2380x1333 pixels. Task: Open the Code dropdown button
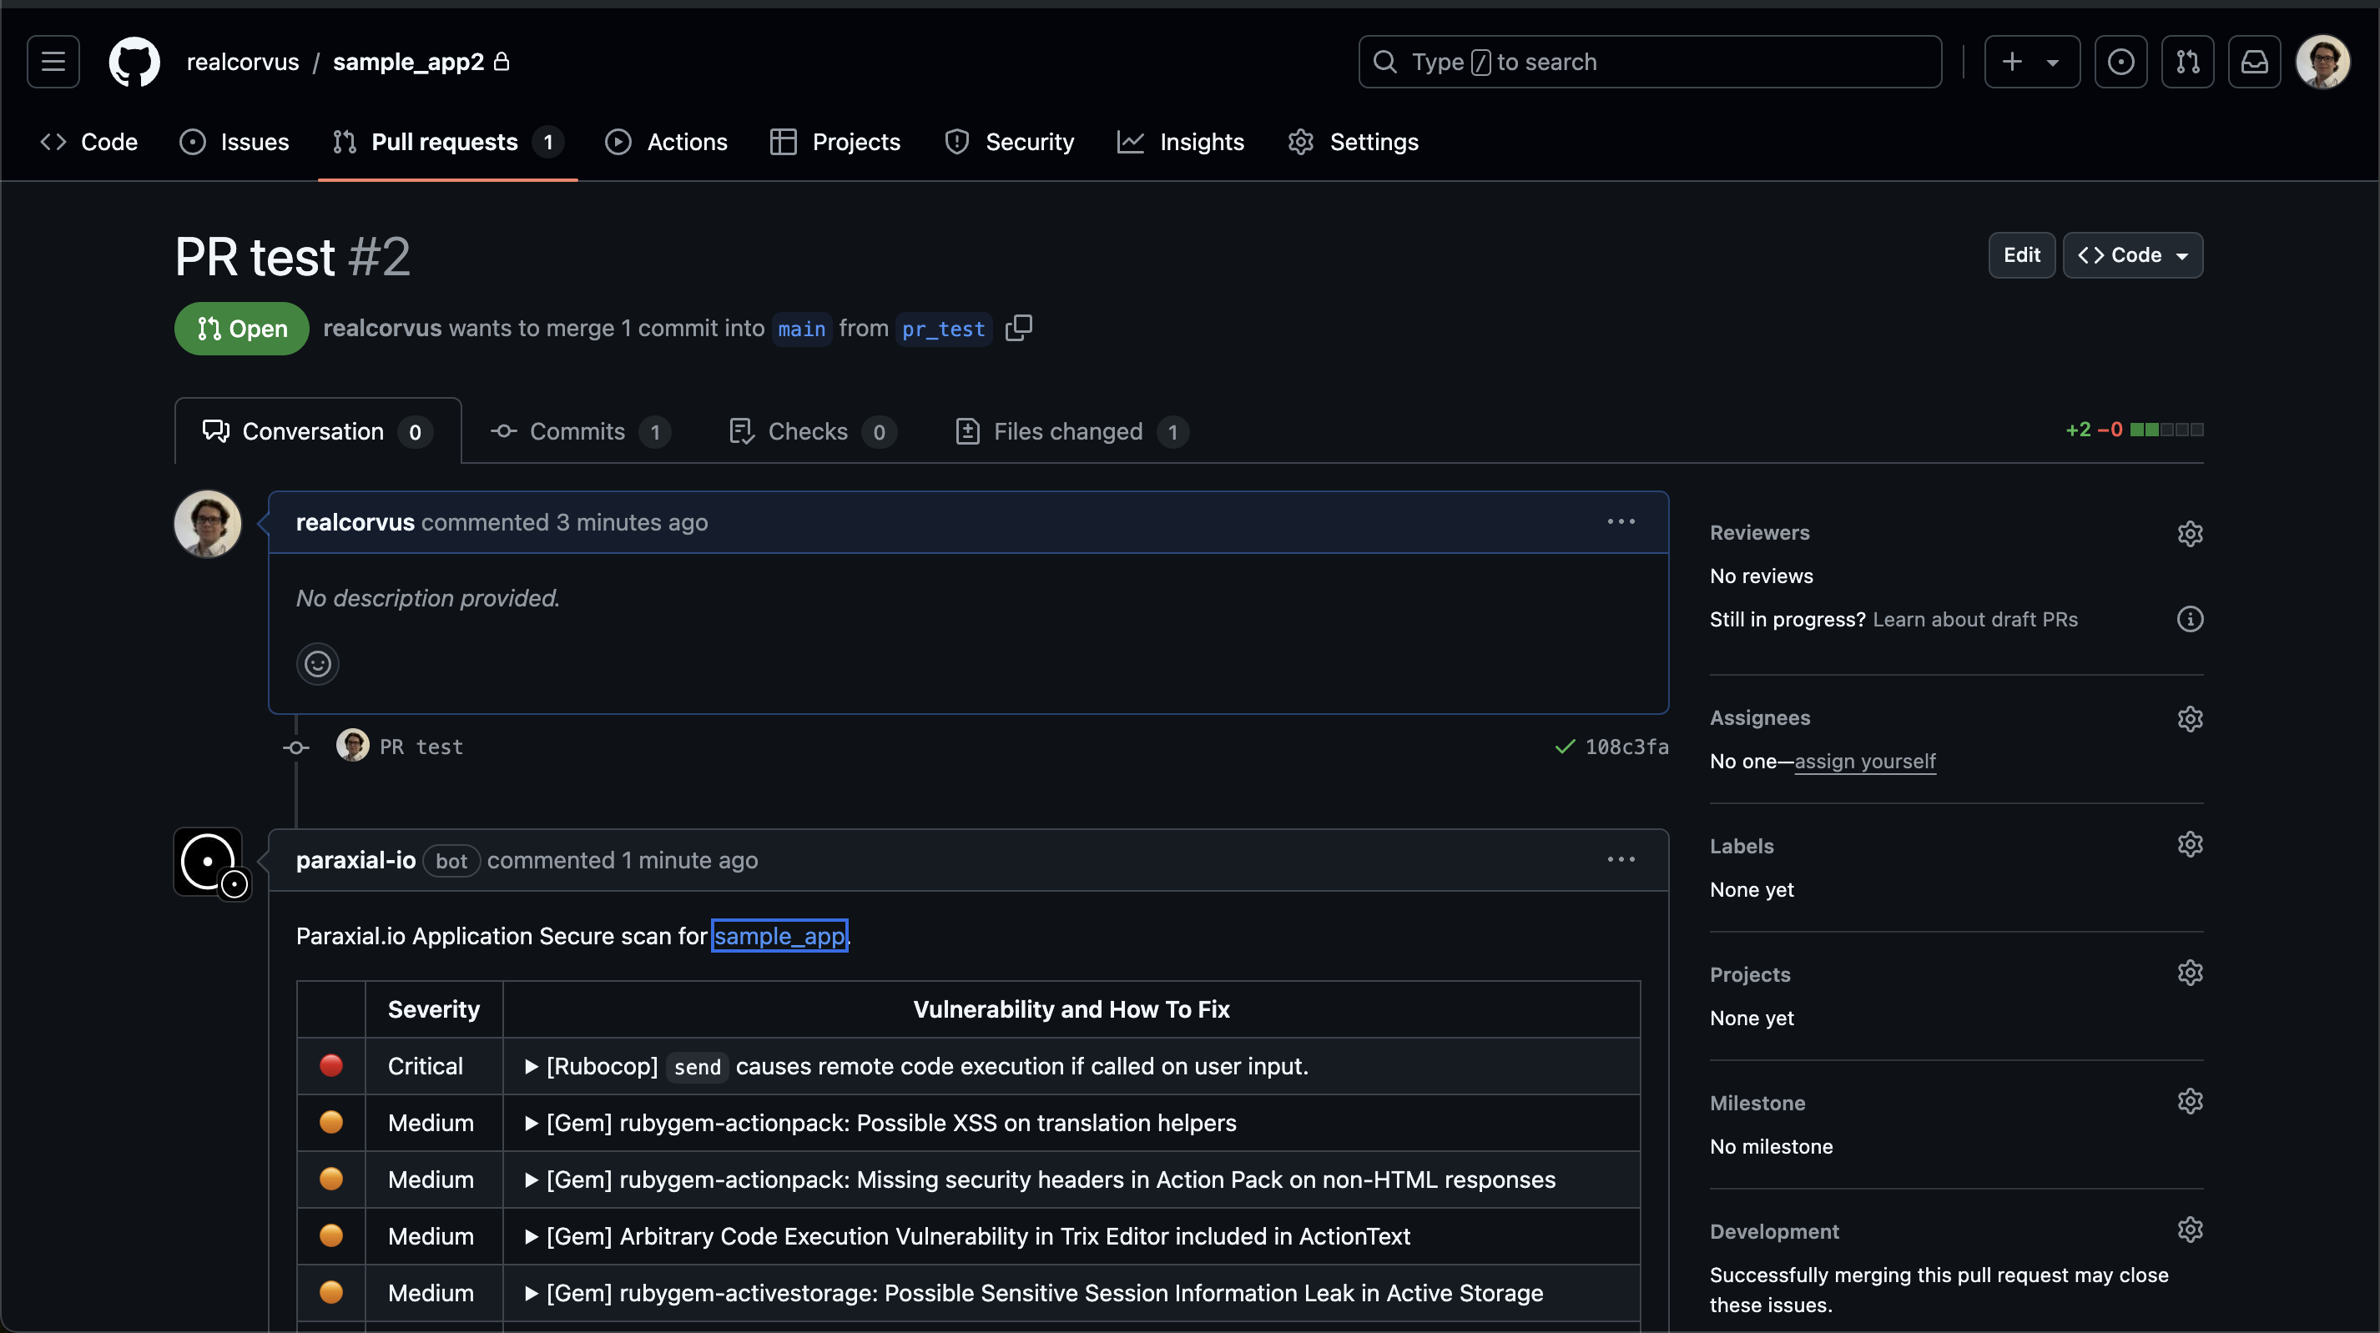[2132, 255]
